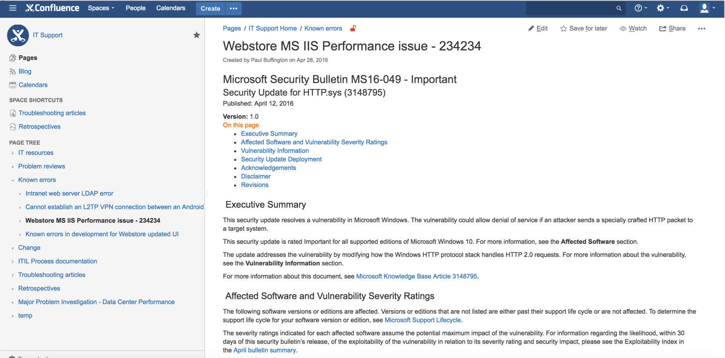Open People in the top navigation
The height and width of the screenshot is (358, 725).
tap(135, 8)
